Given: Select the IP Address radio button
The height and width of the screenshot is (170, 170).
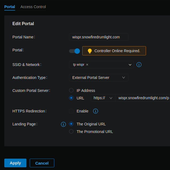Looking at the screenshot, I should (71, 90).
